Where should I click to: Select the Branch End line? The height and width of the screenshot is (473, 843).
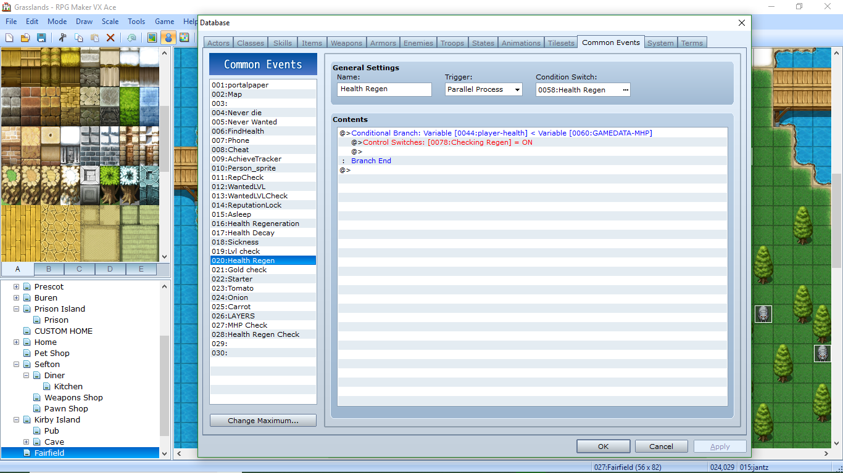point(533,161)
